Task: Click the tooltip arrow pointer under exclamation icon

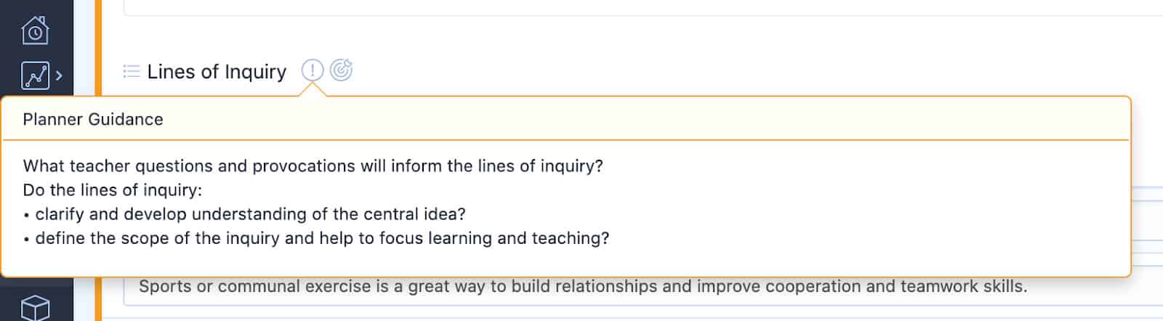Action: tap(313, 89)
